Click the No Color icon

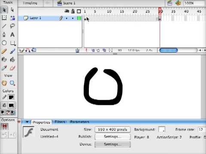click(8, 113)
